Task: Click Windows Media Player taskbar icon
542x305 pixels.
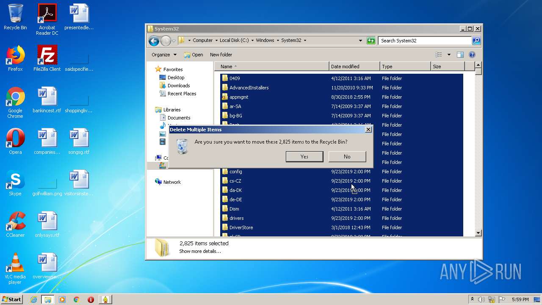Action: pyautogui.click(x=62, y=299)
